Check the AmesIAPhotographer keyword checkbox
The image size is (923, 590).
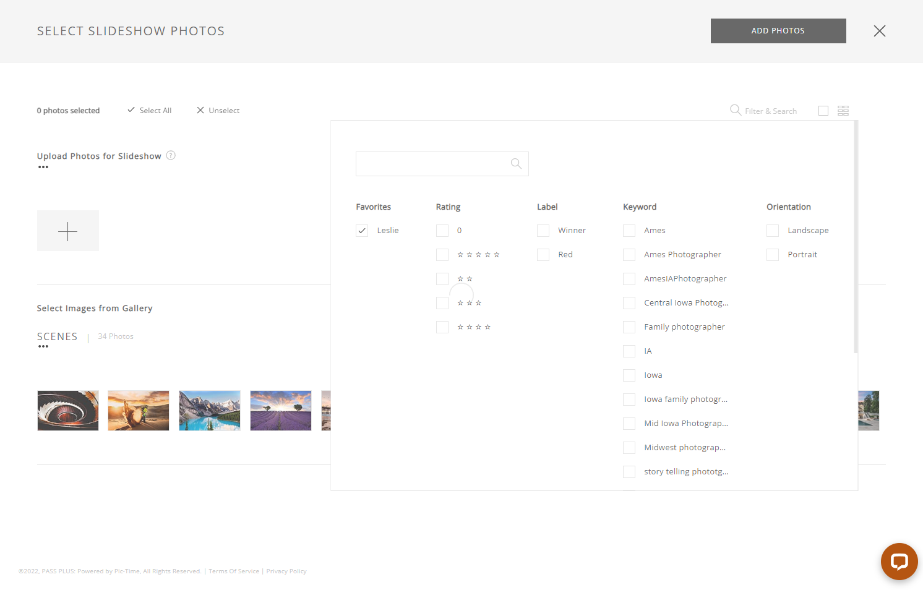[629, 279]
